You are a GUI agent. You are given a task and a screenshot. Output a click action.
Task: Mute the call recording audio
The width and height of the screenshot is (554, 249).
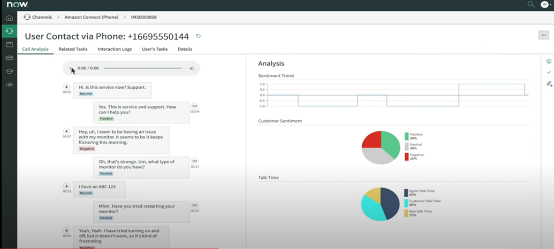192,68
